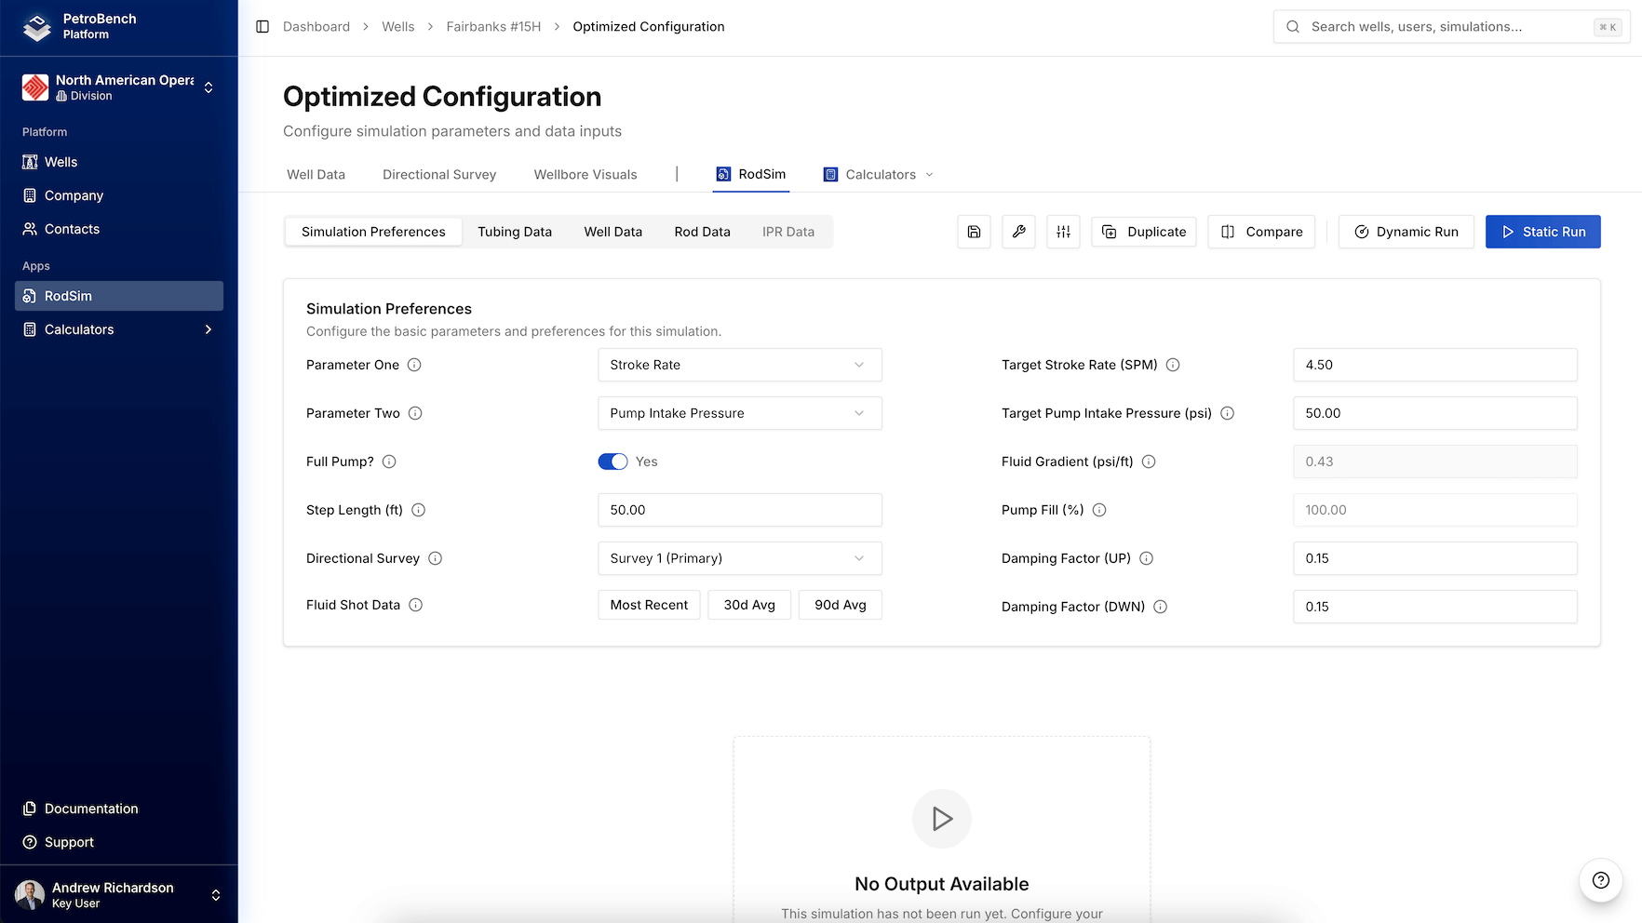This screenshot has width=1642, height=923.
Task: Open the Wellbore Visuals tab
Action: 585,174
